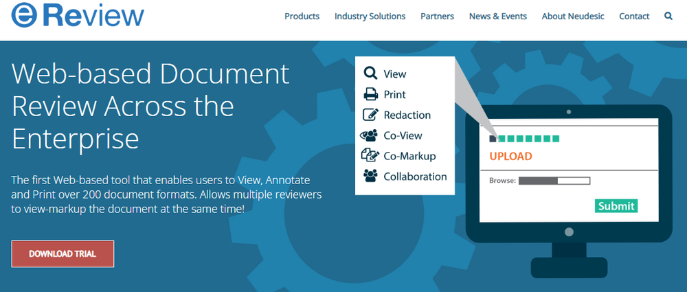Click the eReview logo
687x292 pixels.
78,15
